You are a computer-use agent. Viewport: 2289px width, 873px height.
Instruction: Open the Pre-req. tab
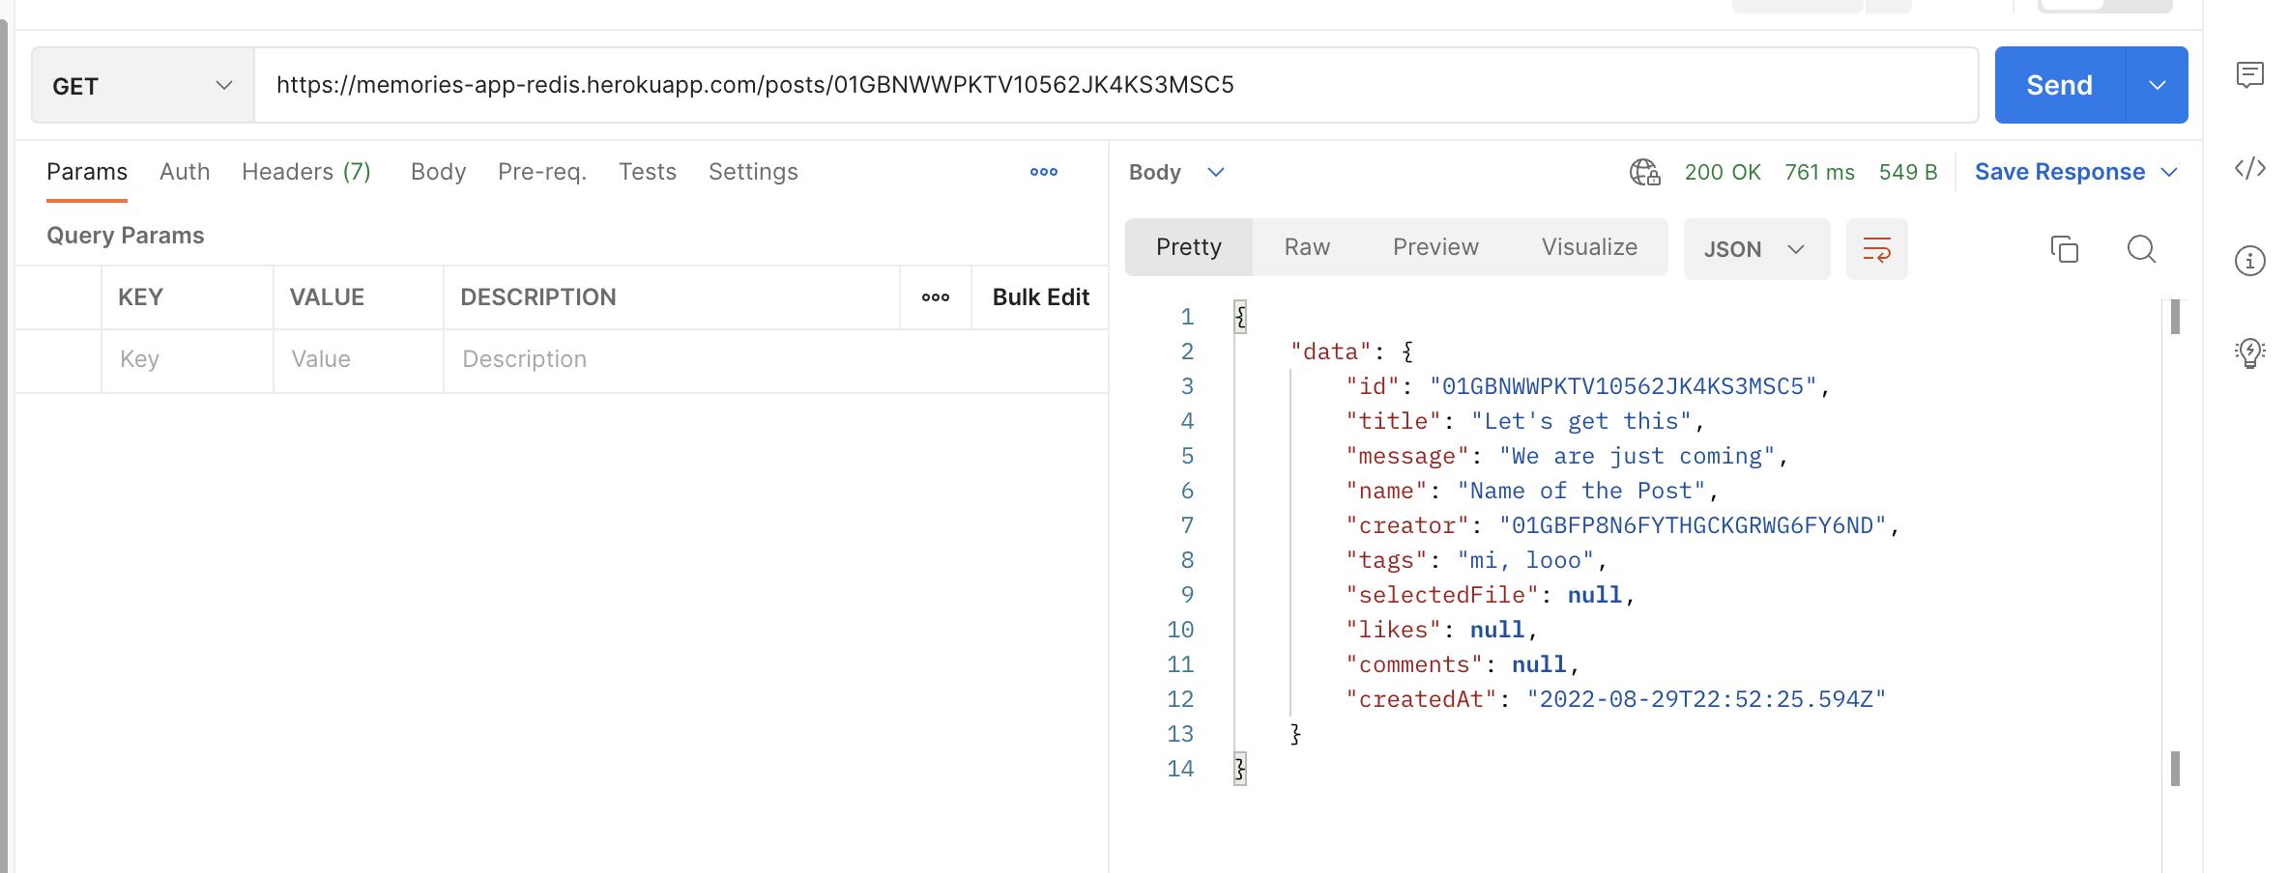tap(542, 172)
